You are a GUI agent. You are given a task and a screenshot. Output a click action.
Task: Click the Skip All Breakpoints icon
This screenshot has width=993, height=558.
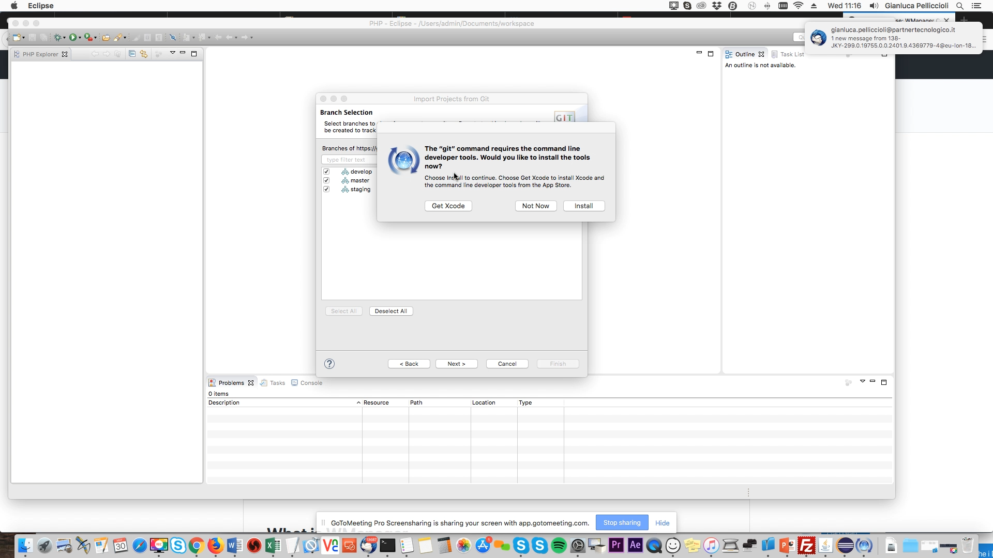coord(173,37)
